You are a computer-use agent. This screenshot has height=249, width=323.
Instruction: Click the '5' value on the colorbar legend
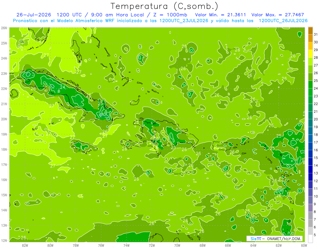click(x=315, y=235)
